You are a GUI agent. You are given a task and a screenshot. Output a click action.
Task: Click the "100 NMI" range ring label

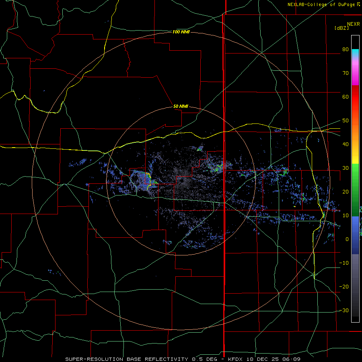(x=181, y=32)
